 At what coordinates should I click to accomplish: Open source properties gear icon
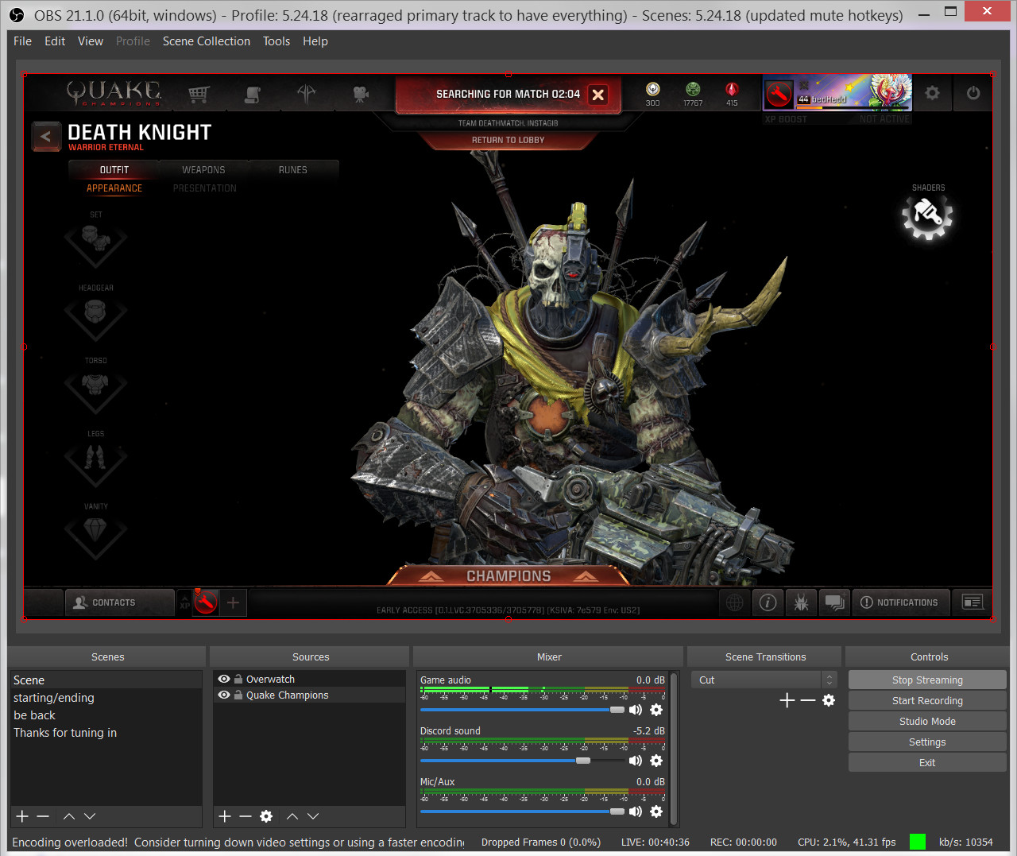[266, 816]
